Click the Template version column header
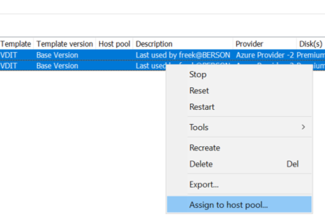Image resolution: width=325 pixels, height=217 pixels. [x=64, y=44]
